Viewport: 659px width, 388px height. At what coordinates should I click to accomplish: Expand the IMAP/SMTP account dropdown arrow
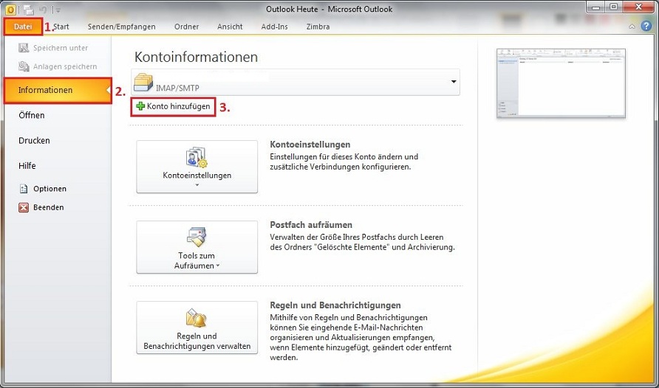tap(454, 81)
